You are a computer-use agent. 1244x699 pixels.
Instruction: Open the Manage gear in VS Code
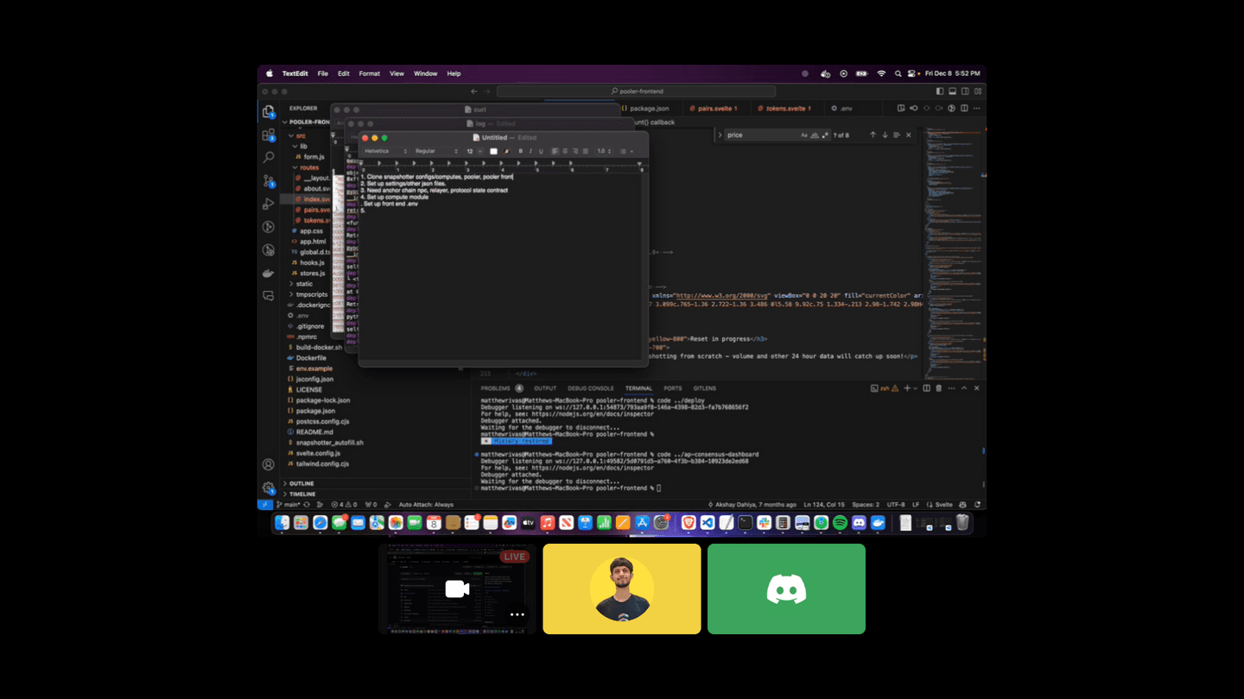pyautogui.click(x=268, y=488)
